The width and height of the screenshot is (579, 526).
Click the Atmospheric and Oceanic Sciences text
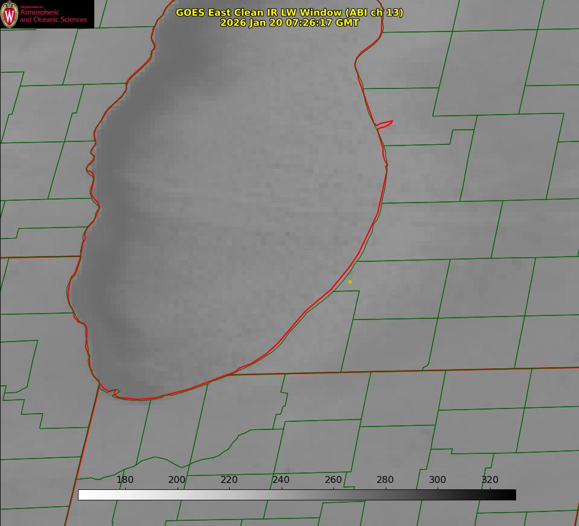pyautogui.click(x=53, y=16)
